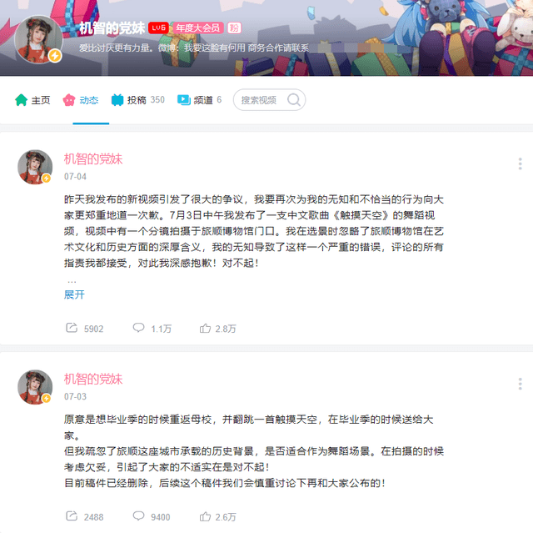Open the 主页 home tab
The image size is (533, 533).
(x=32, y=100)
